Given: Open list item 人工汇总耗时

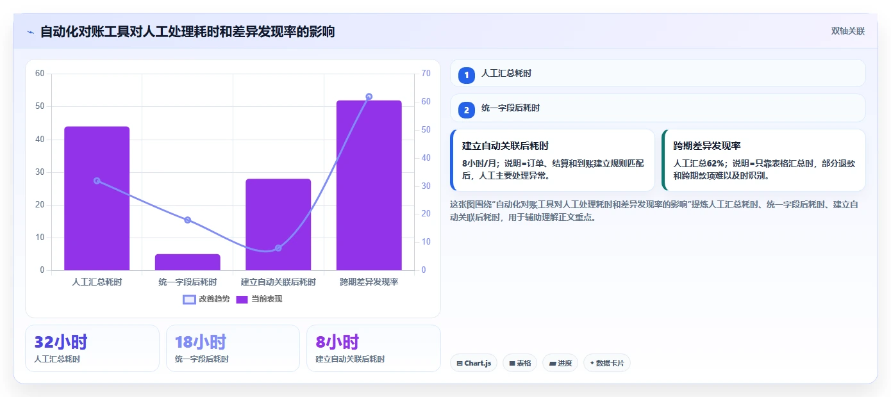Looking at the screenshot, I should coord(658,74).
